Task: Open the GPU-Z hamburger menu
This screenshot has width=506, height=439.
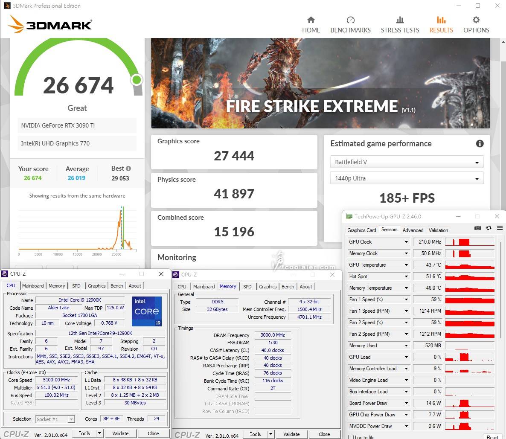Action: (x=500, y=228)
